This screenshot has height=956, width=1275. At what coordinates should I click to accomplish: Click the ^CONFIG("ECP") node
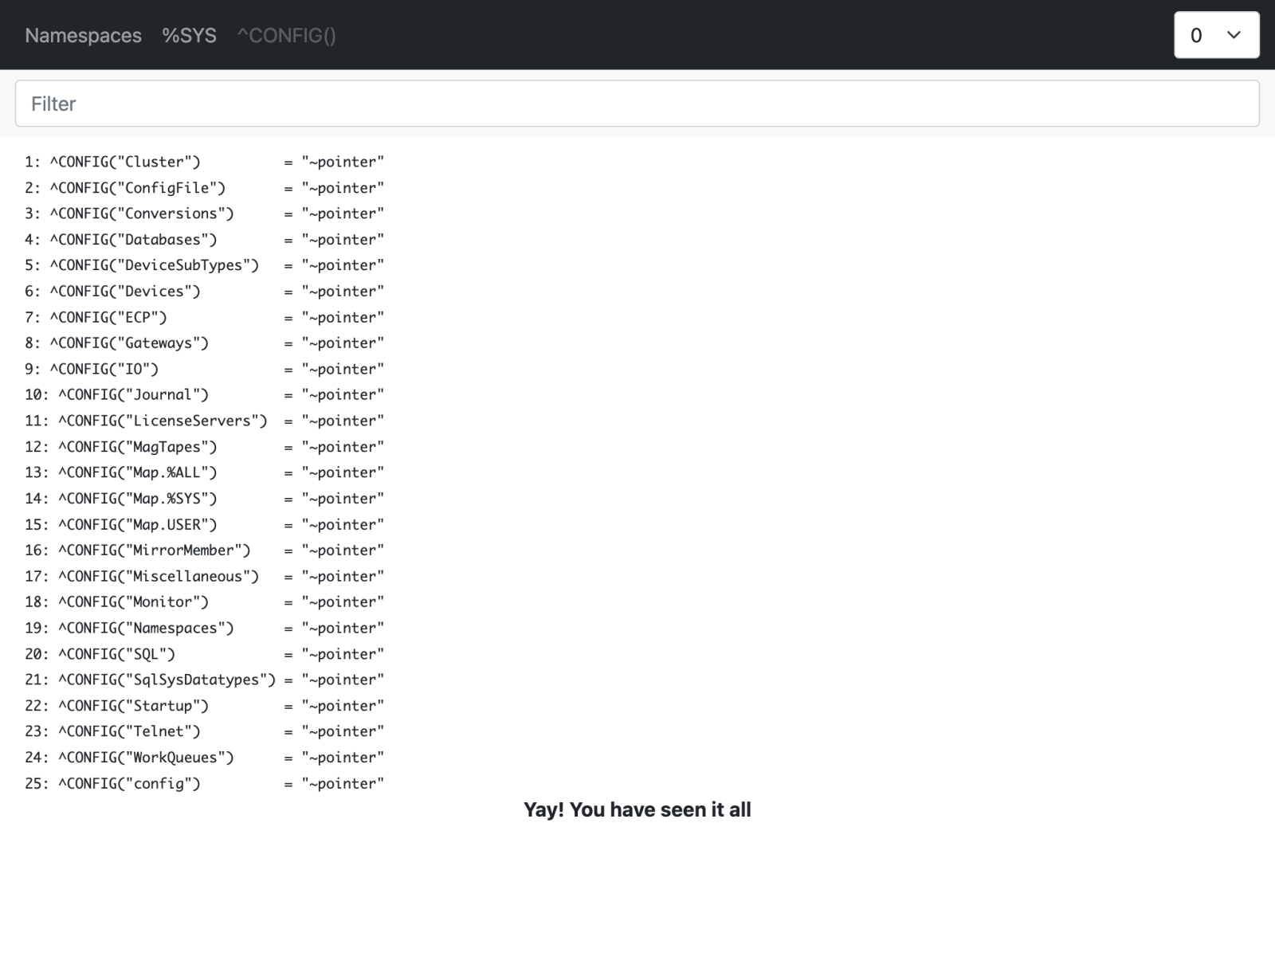[108, 317]
